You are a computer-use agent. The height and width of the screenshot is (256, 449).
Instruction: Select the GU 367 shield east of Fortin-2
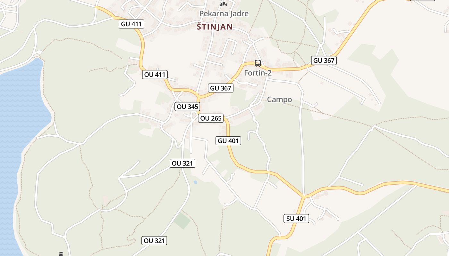click(324, 60)
